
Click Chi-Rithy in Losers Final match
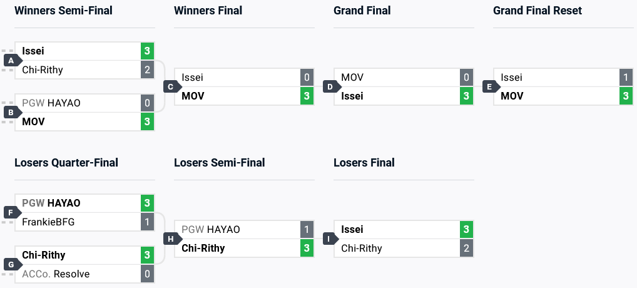click(x=362, y=248)
